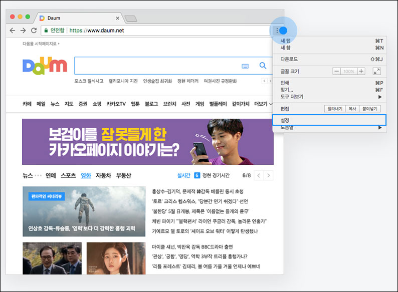
Task: Click the 복사 button
Action: click(x=352, y=109)
